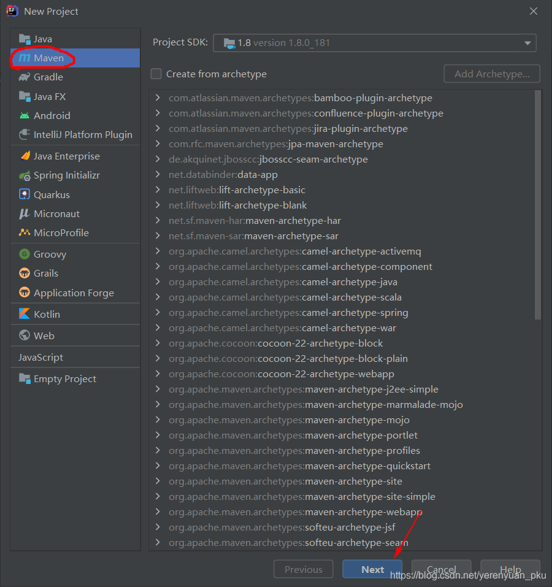This screenshot has height=587, width=552.
Task: Click the Previous button
Action: tap(304, 569)
